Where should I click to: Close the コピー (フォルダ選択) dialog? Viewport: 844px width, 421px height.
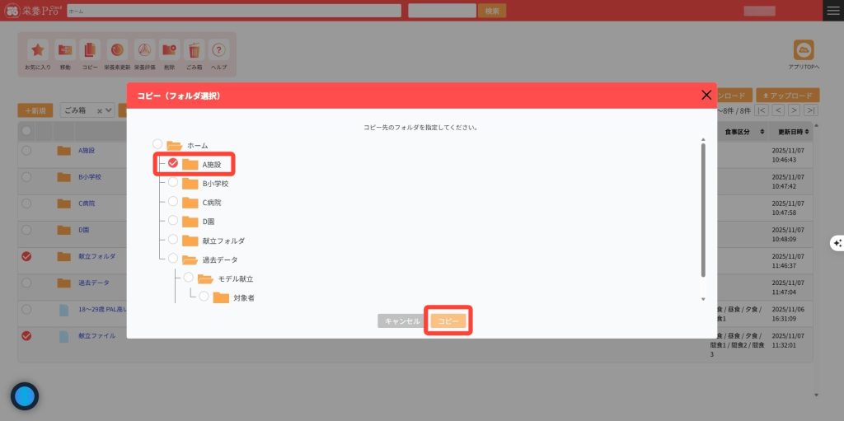[706, 95]
